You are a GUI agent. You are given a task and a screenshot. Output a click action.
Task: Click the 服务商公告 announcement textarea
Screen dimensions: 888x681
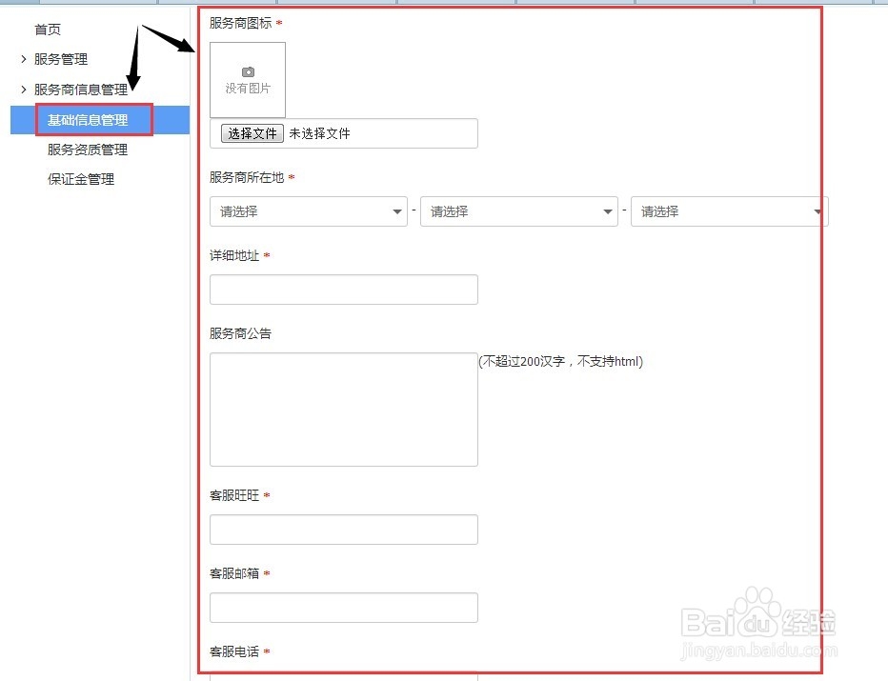[x=343, y=410]
